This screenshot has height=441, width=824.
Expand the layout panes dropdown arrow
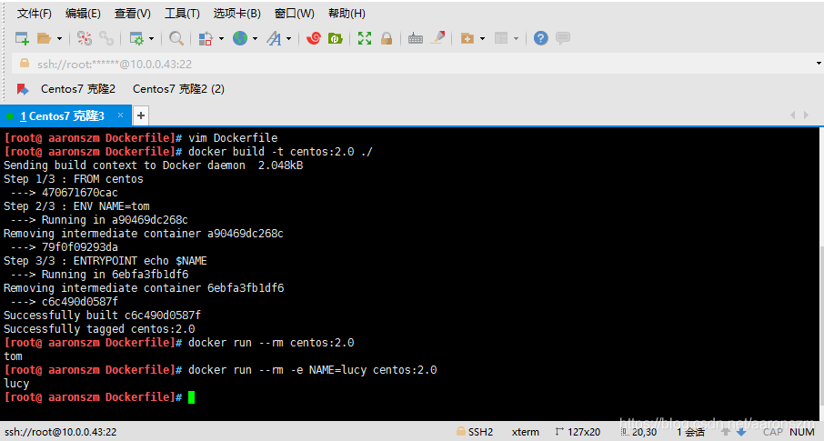coord(516,38)
